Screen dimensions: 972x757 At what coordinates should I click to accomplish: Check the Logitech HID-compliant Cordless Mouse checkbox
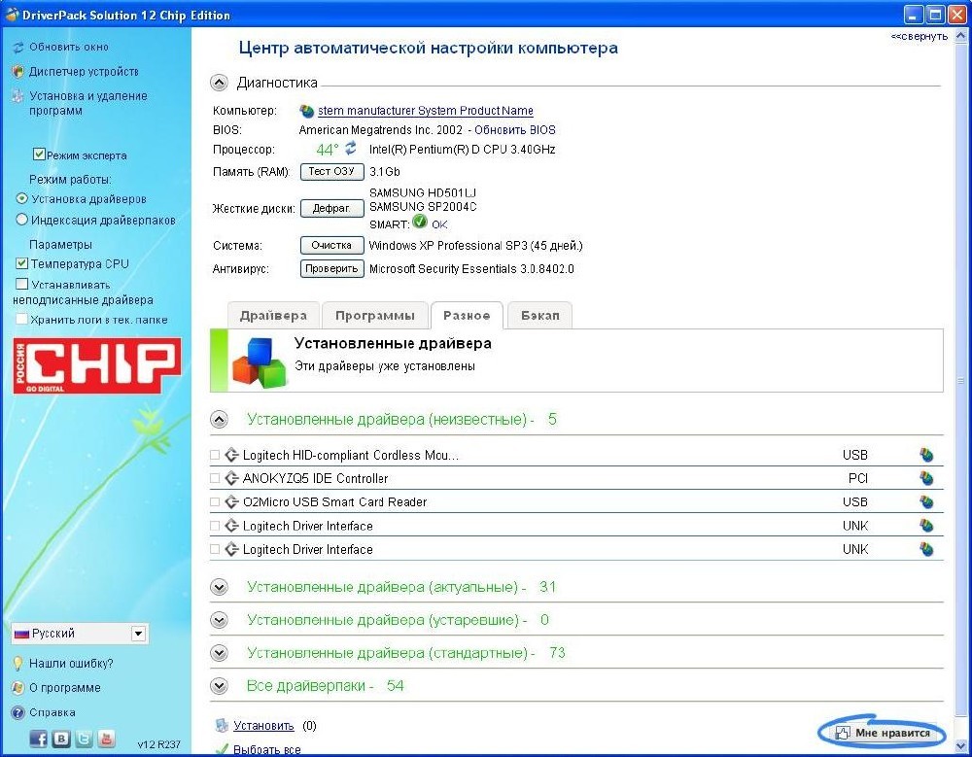[215, 455]
